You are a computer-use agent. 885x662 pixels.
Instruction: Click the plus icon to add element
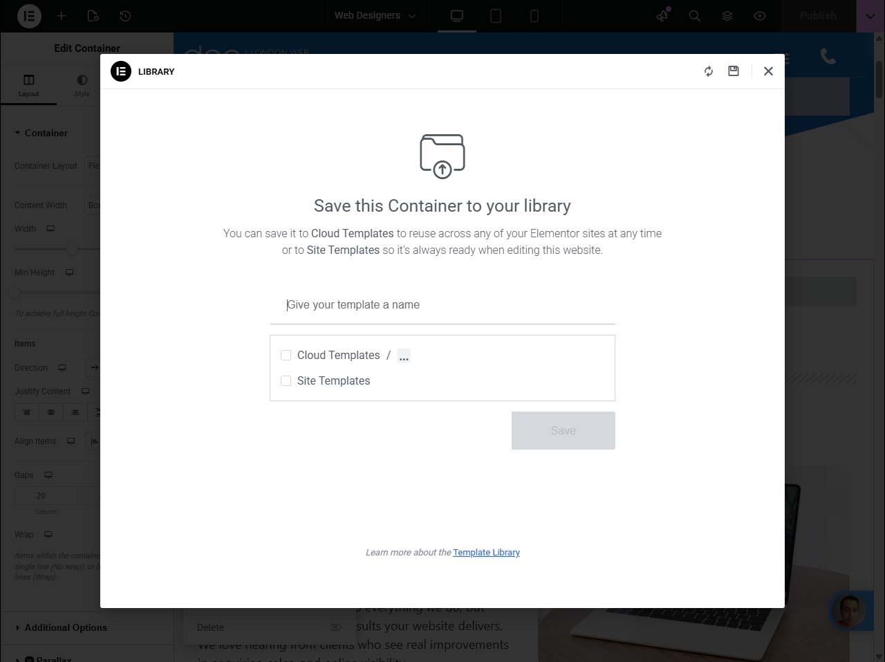coord(62,16)
